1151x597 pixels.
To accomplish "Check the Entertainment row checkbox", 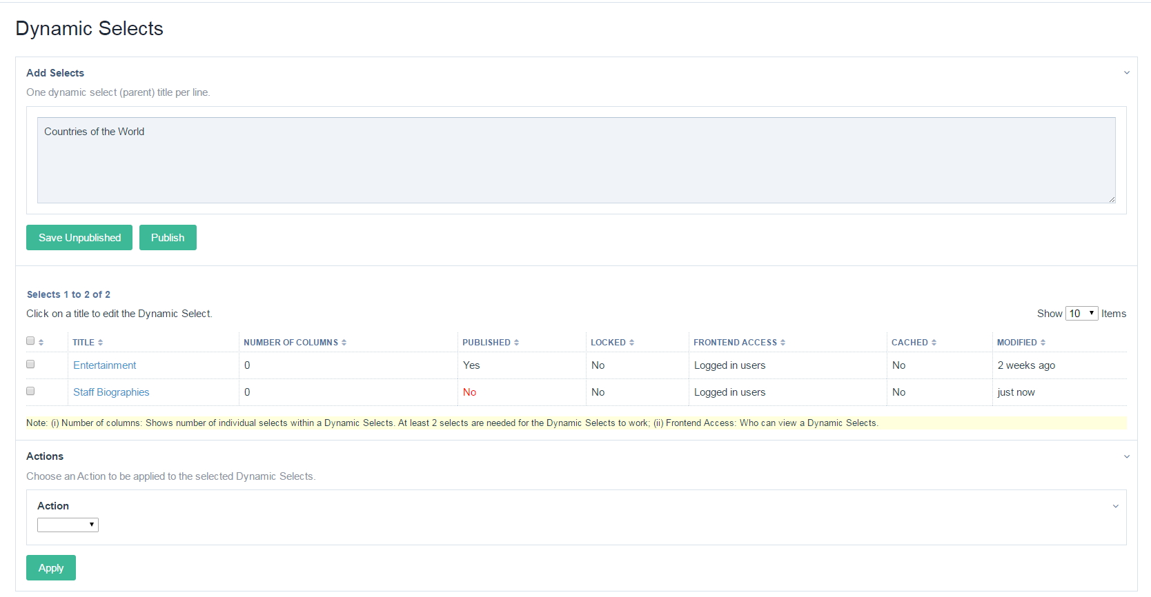I will tap(30, 364).
